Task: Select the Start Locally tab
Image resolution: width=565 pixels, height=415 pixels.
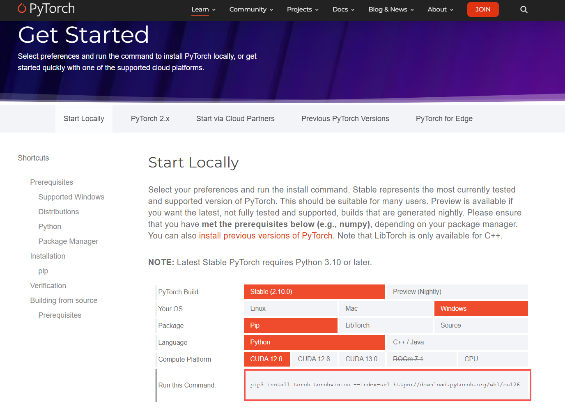Action: point(84,119)
